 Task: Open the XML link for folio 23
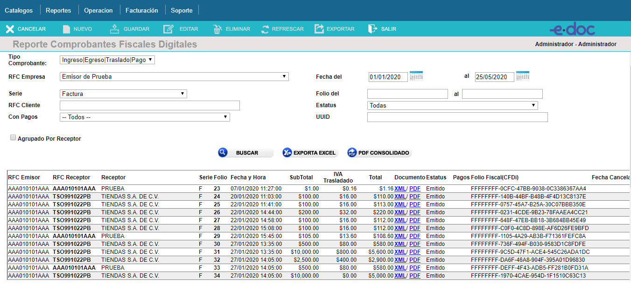pos(400,189)
